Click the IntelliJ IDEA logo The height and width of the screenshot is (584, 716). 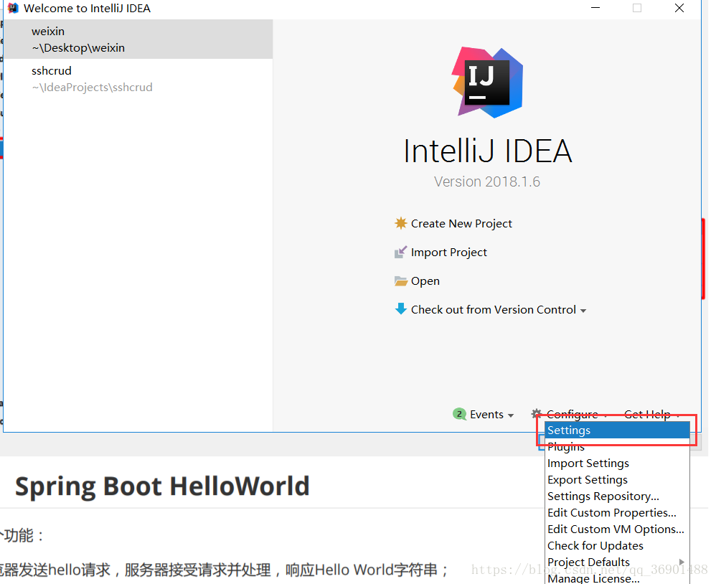[487, 83]
